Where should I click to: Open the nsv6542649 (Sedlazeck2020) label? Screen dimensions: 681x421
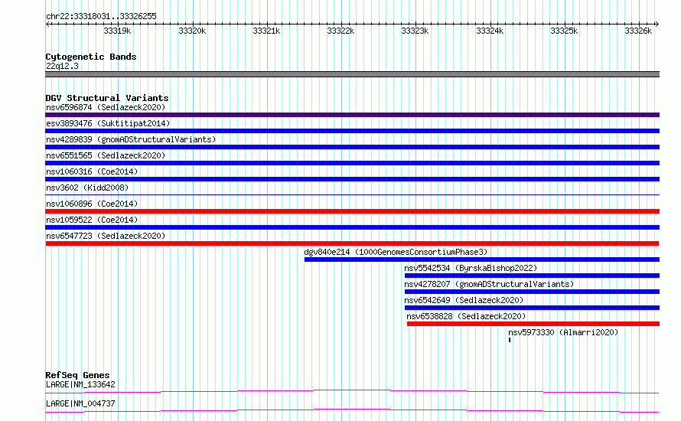(x=464, y=300)
